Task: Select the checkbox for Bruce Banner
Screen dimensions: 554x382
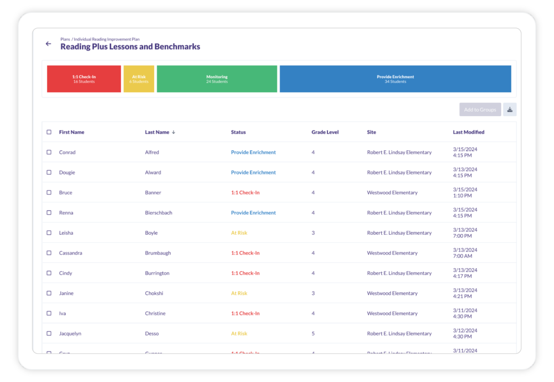Action: point(49,193)
